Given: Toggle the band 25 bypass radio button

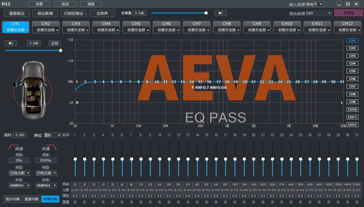Looking at the screenshot, I should pos(300,202).
